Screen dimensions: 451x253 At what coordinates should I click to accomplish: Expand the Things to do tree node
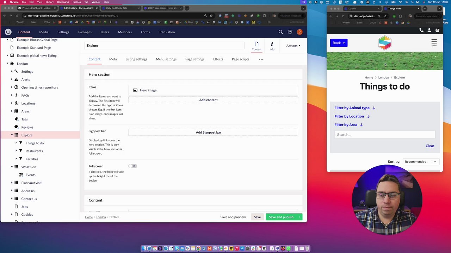(x=16, y=143)
